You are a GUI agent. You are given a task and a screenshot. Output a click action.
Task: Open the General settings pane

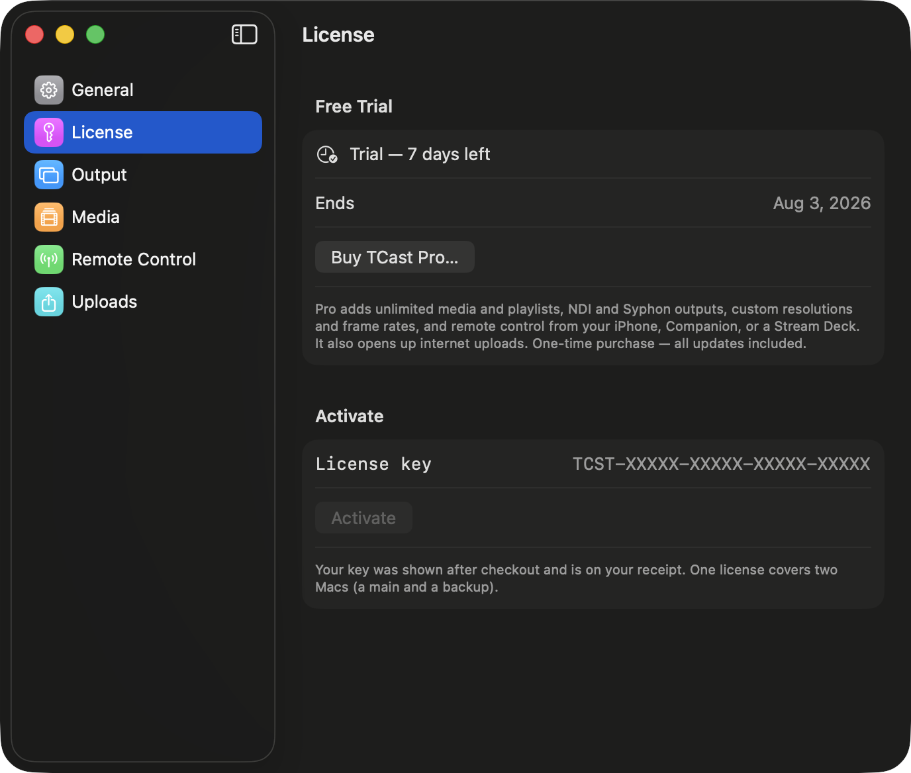pos(143,90)
